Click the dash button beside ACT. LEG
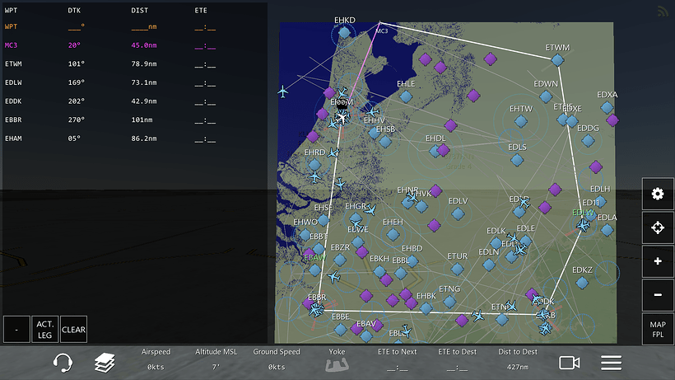The image size is (675, 380). [x=16, y=330]
